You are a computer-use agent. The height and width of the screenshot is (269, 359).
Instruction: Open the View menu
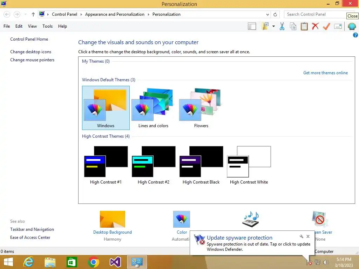tap(32, 26)
